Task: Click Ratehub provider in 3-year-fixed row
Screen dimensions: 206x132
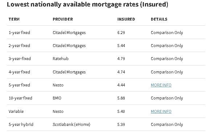Action: point(61,59)
